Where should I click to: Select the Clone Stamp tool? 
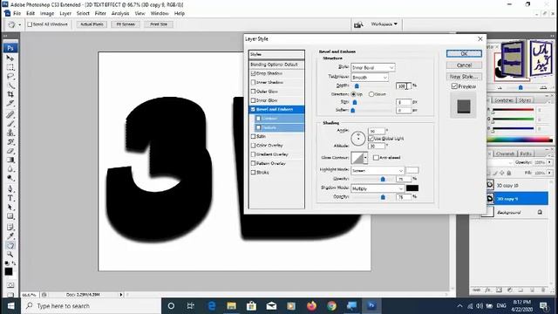(10, 133)
